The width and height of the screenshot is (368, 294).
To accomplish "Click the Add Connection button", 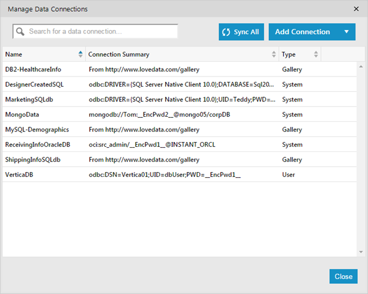I will [x=303, y=32].
